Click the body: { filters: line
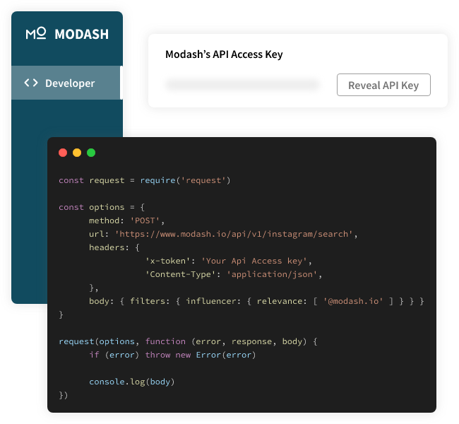Screen dimensions: 459x424 point(256,301)
